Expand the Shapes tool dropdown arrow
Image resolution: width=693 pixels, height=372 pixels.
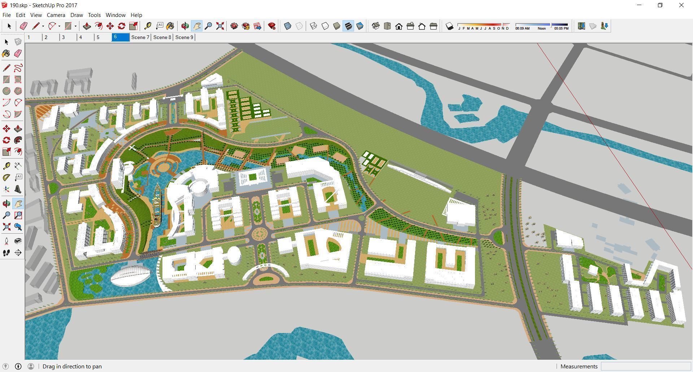click(x=75, y=26)
